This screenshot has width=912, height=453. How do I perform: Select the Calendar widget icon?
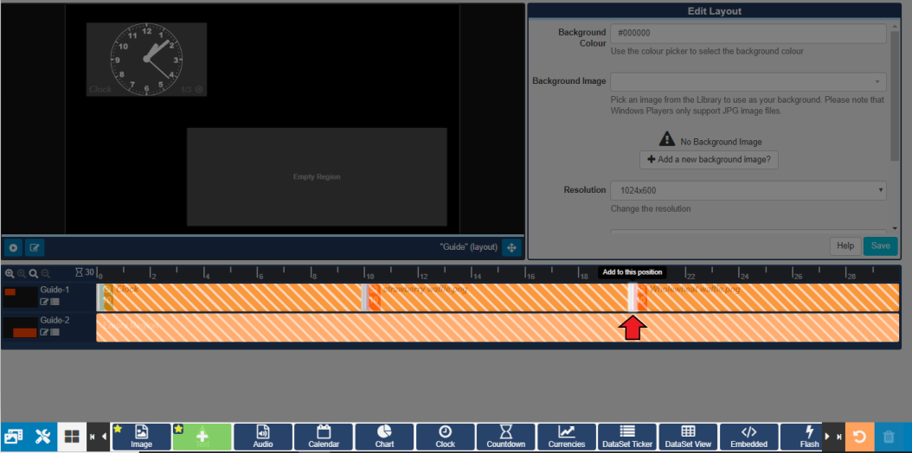(324, 437)
